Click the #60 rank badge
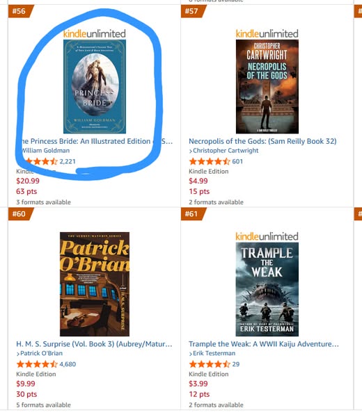 pyautogui.click(x=21, y=214)
